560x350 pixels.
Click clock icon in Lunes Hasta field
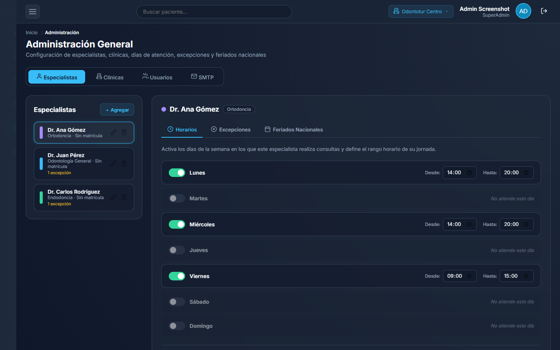pyautogui.click(x=526, y=173)
